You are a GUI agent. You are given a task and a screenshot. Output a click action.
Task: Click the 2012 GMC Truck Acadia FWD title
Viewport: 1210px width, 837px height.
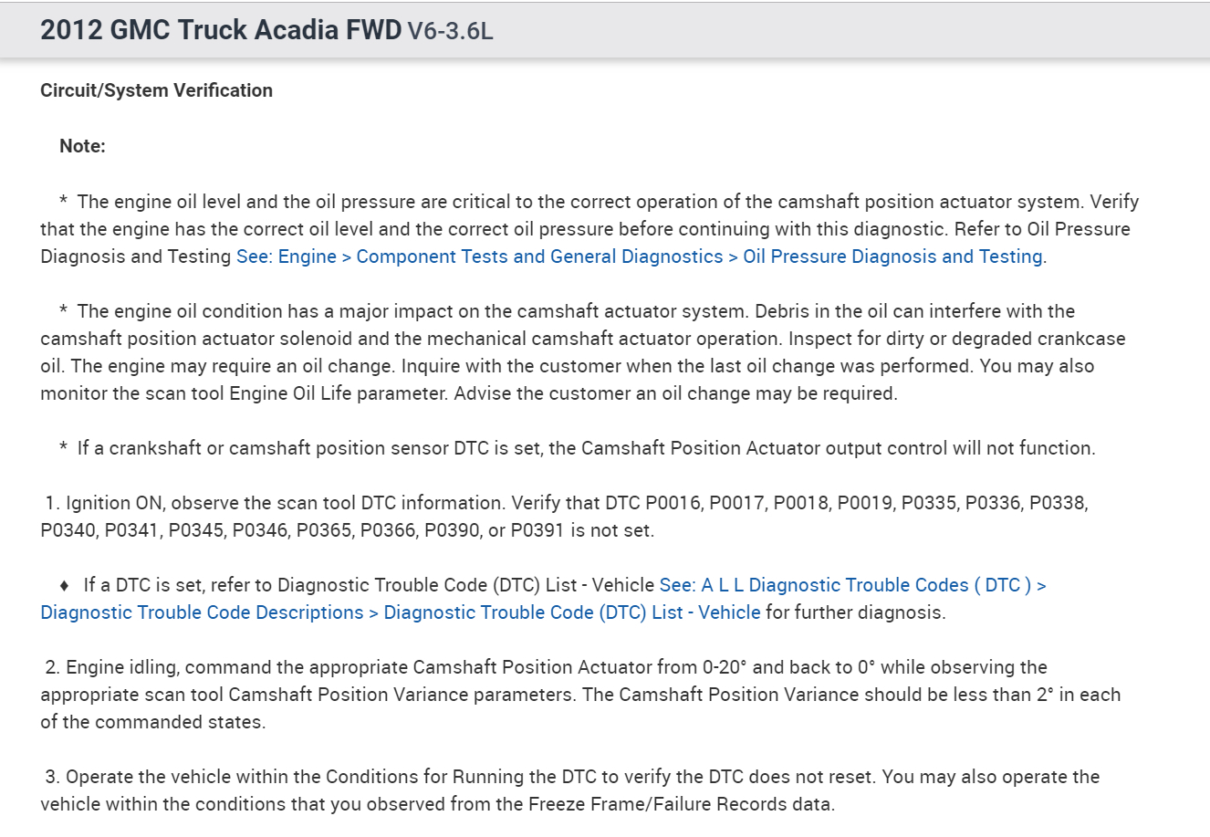click(x=221, y=30)
